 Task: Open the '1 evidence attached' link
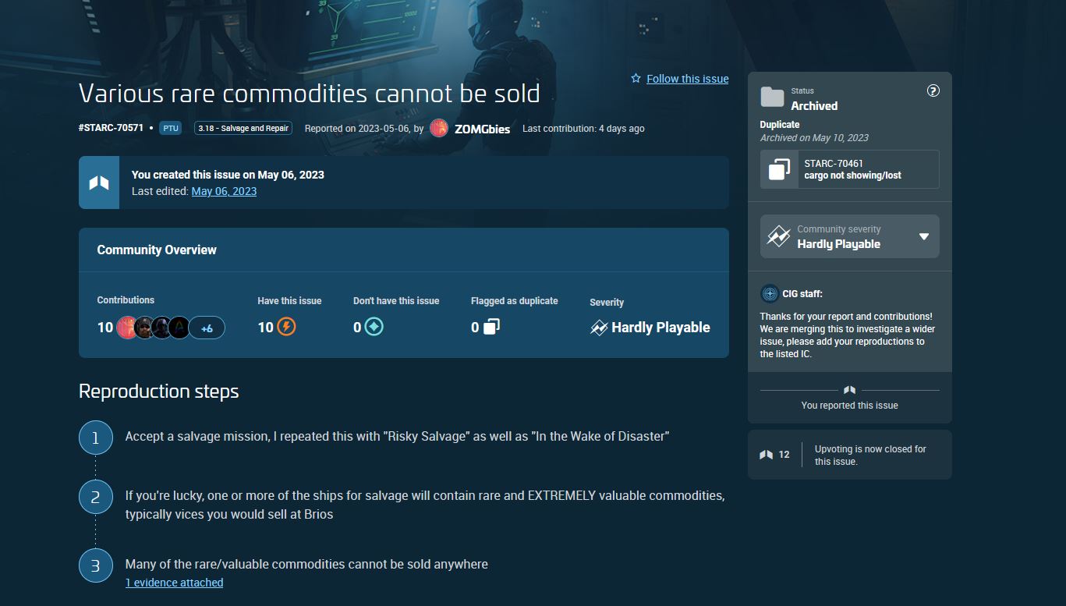coord(174,583)
